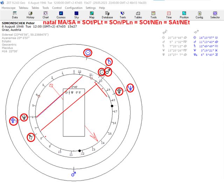Click natal Saturn position 7°28'12"
The width and height of the screenshot is (224, 190).
click(x=175, y=46)
